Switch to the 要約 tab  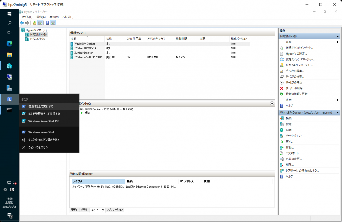click(74, 210)
